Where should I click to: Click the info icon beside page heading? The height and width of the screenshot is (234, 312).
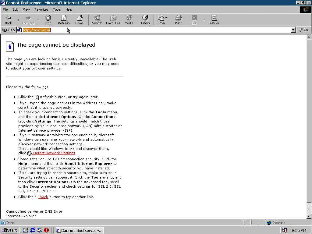[10, 46]
